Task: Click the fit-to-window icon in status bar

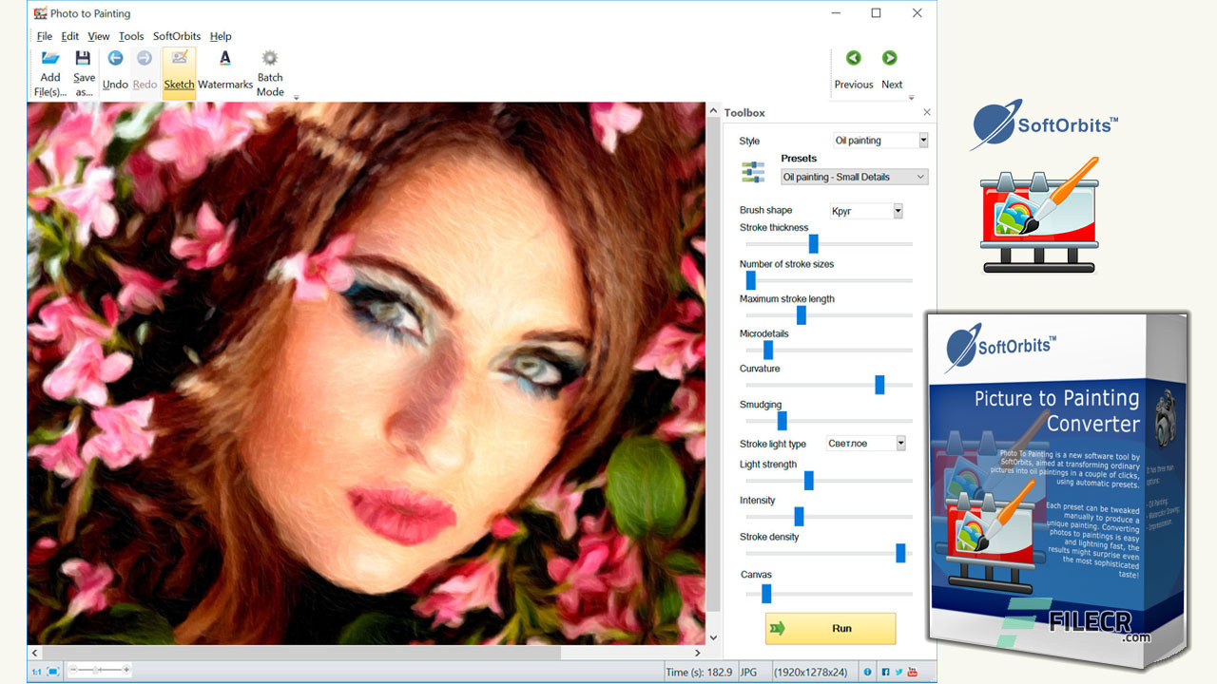Action: coord(53,672)
